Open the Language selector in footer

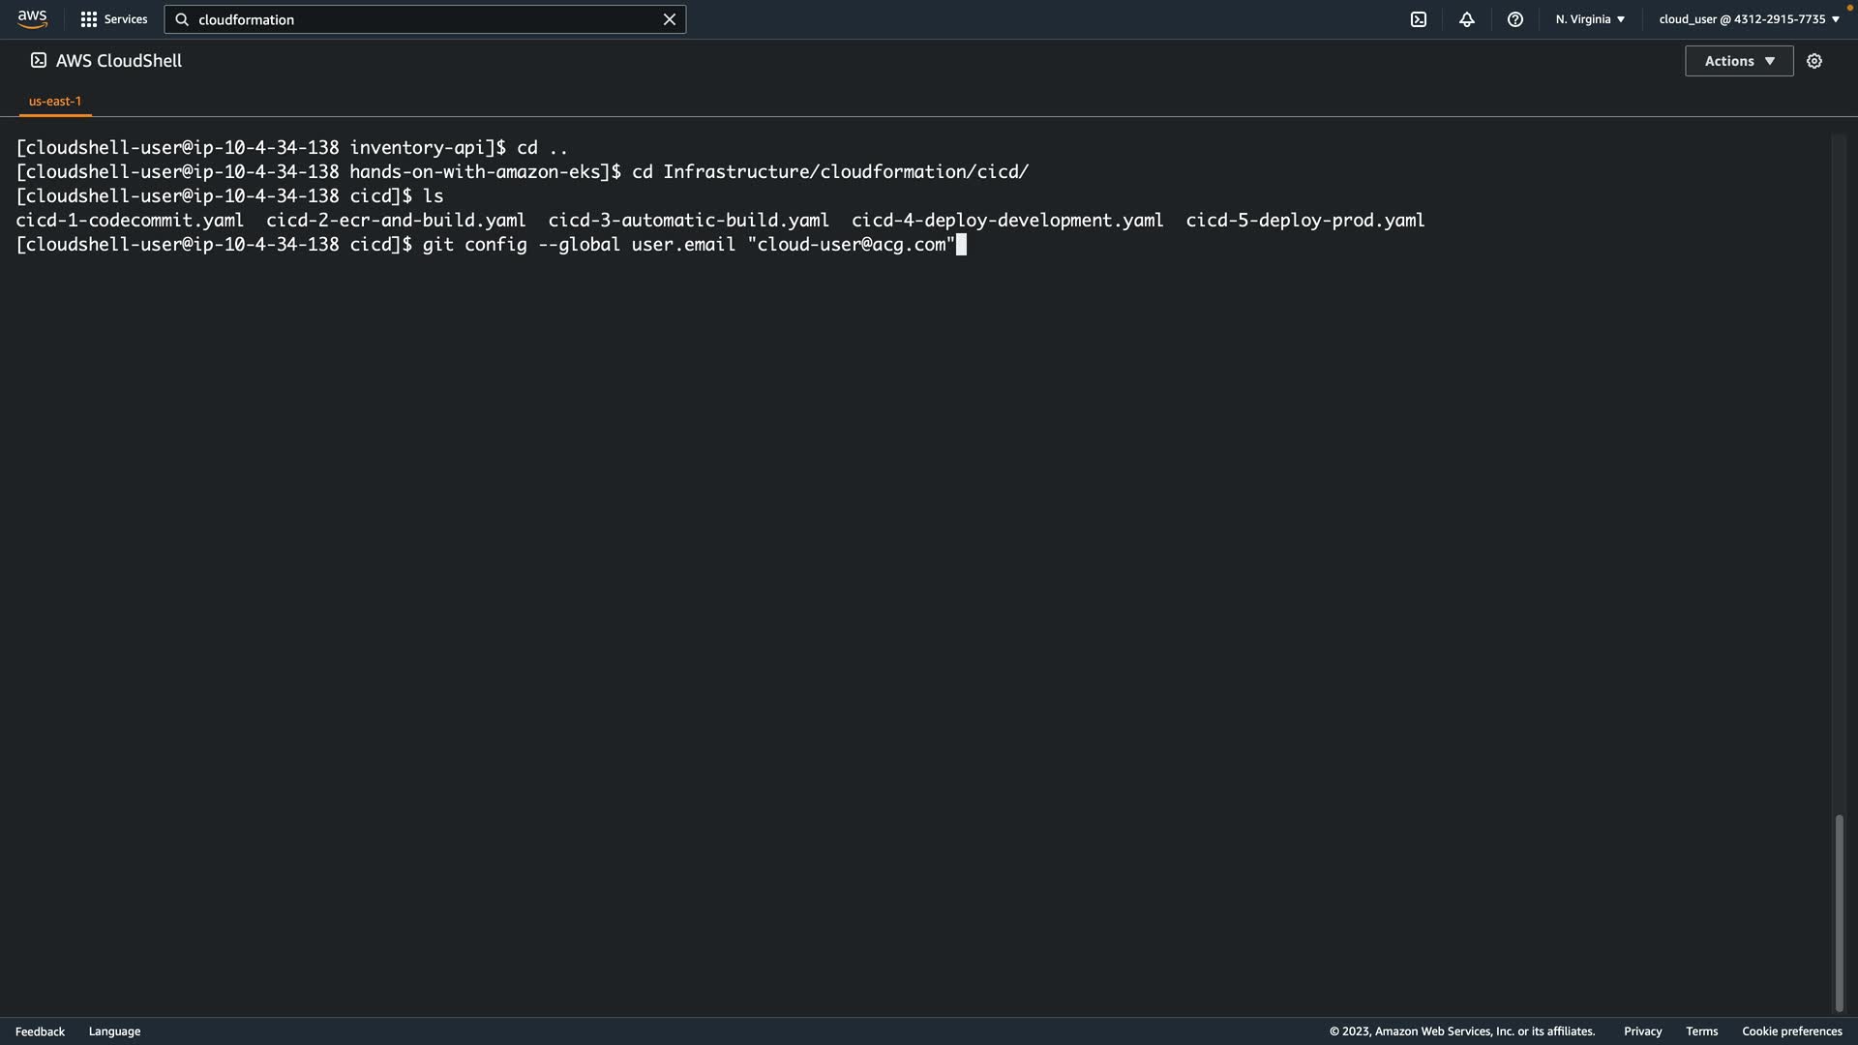(x=114, y=1031)
